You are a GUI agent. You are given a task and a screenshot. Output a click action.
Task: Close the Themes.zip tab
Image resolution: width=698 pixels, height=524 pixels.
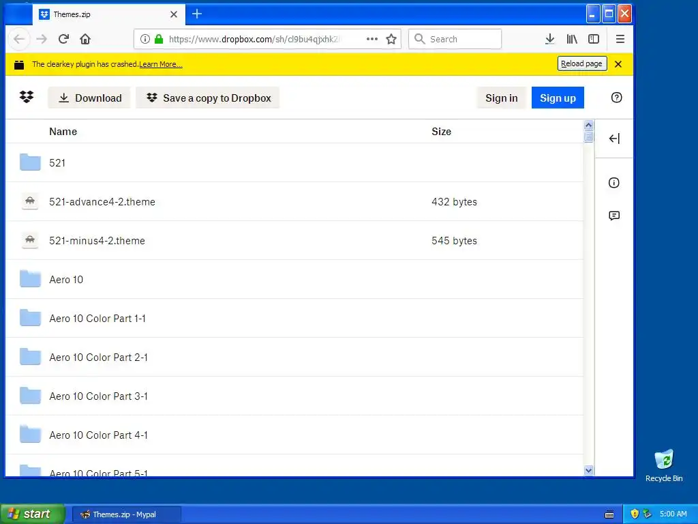(x=174, y=14)
